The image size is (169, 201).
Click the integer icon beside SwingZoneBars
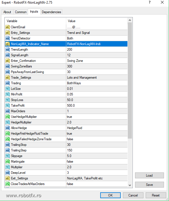point(8,66)
